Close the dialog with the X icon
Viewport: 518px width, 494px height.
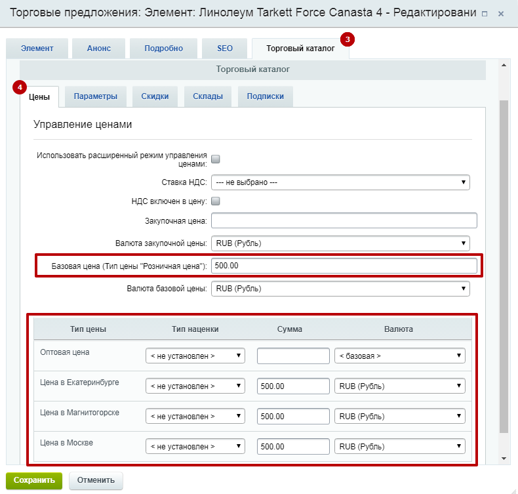[501, 14]
